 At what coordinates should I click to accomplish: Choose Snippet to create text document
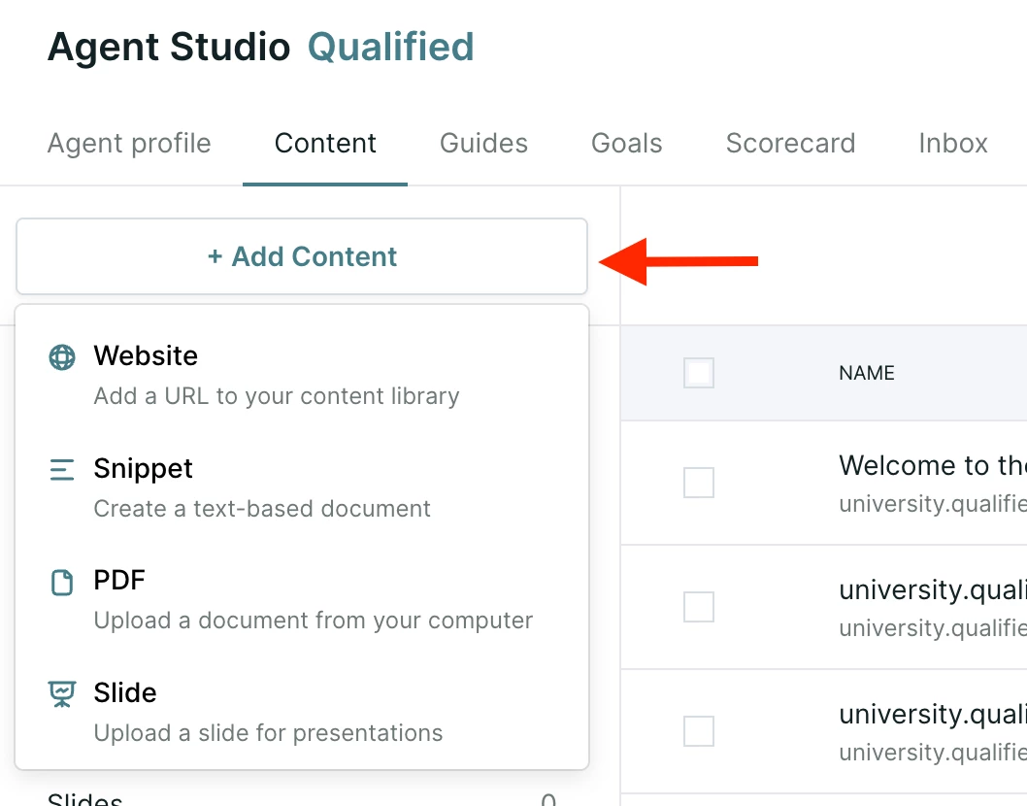pyautogui.click(x=302, y=488)
